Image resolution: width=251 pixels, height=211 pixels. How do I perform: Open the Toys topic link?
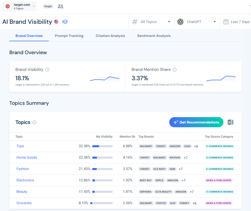(x=20, y=146)
